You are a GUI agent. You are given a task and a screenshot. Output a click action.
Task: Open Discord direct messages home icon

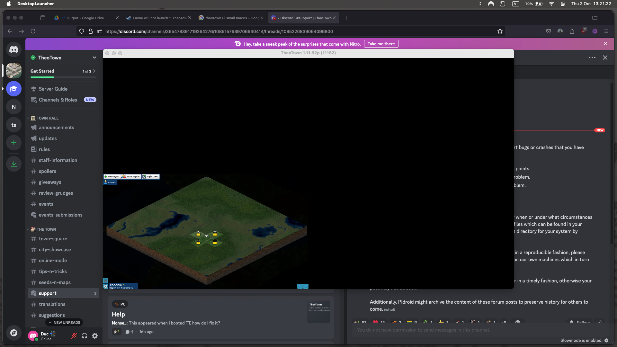coord(14,49)
